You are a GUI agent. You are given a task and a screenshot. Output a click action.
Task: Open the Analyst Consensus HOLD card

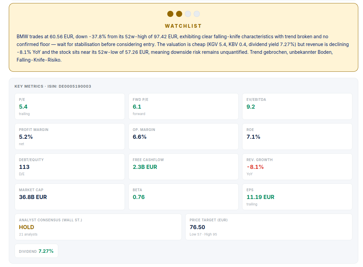coord(98,227)
